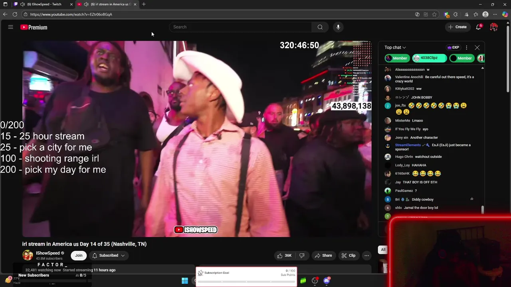Close the YouTube stream tab
511x287 pixels.
pyautogui.click(x=135, y=4)
